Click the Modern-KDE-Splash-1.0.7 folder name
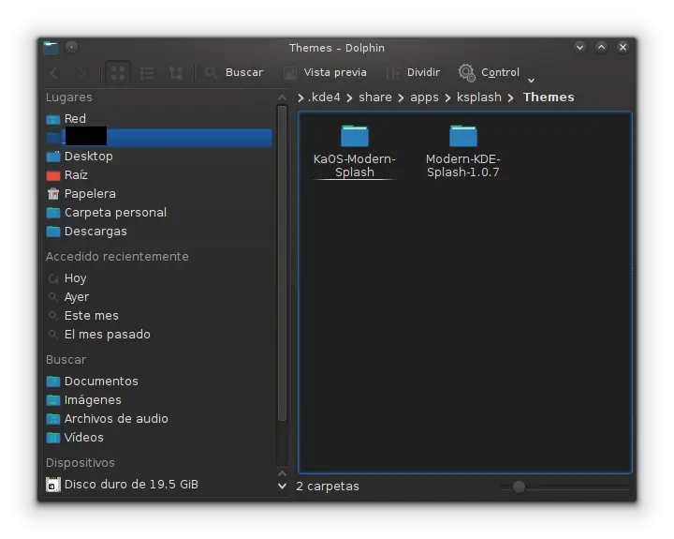This screenshot has width=674, height=539. coord(463,166)
